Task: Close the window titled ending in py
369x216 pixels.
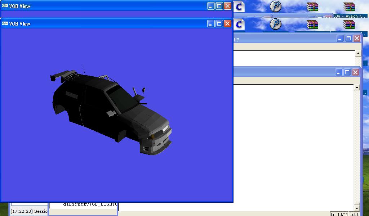Action: click(357, 39)
